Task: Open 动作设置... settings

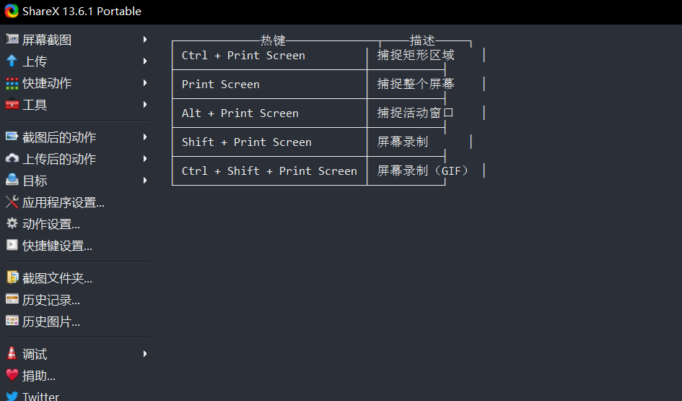Action: point(51,224)
